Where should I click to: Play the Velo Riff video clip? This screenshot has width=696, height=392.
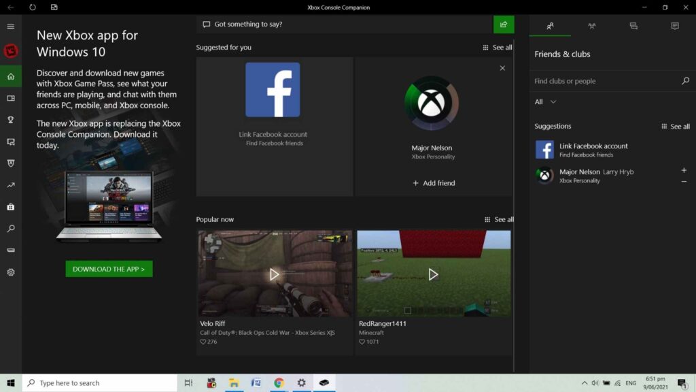pyautogui.click(x=274, y=274)
